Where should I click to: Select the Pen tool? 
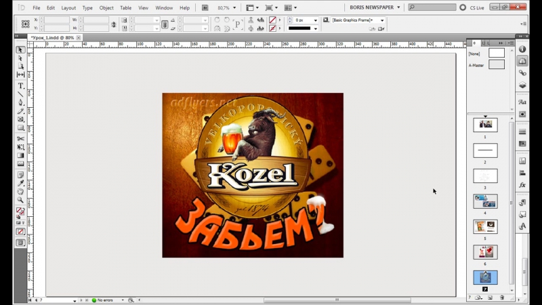click(x=20, y=102)
